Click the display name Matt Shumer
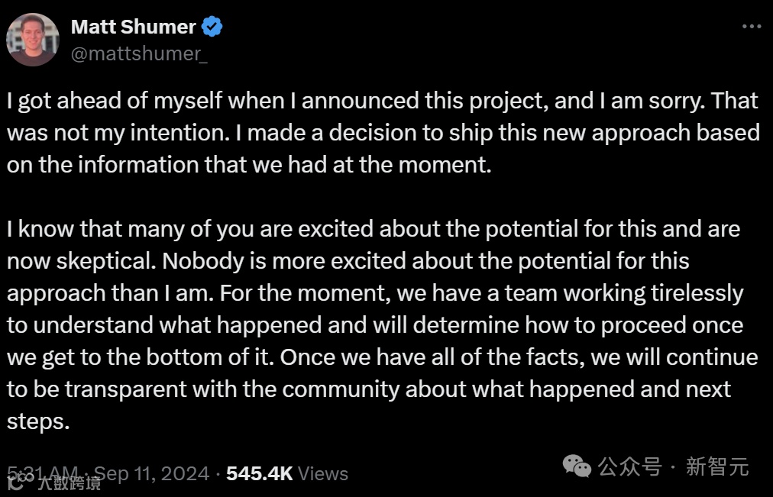Screen dimensions: 773x497 click(x=133, y=27)
